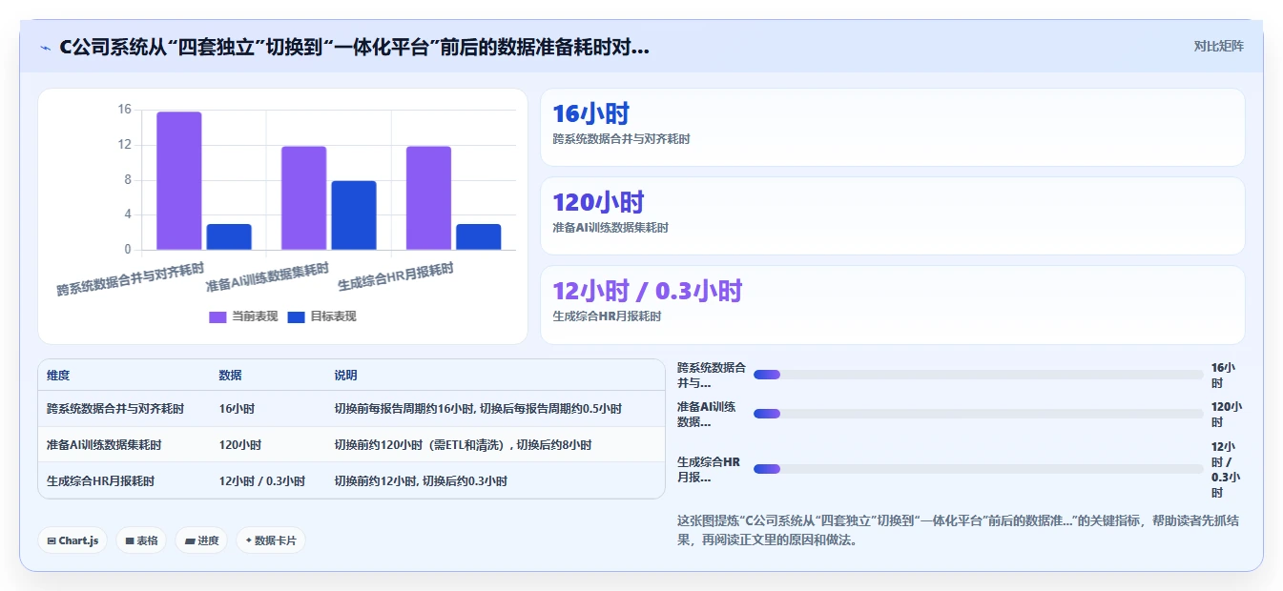The width and height of the screenshot is (1283, 591).
Task: Click blue bar for 生成综合HR月报耗时
Action: [x=478, y=237]
